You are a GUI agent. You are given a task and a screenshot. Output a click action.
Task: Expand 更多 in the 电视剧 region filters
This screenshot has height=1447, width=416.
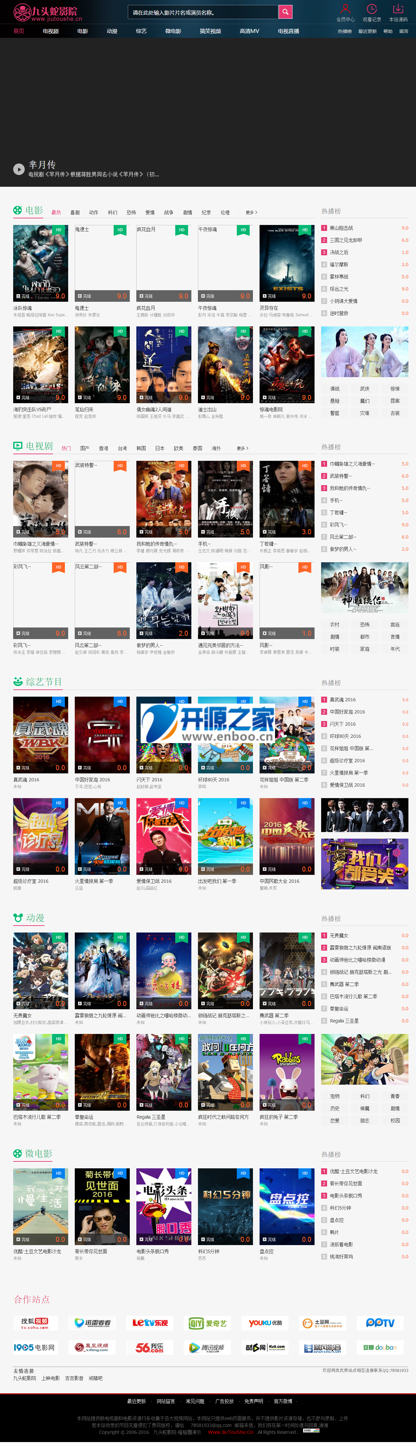242,448
